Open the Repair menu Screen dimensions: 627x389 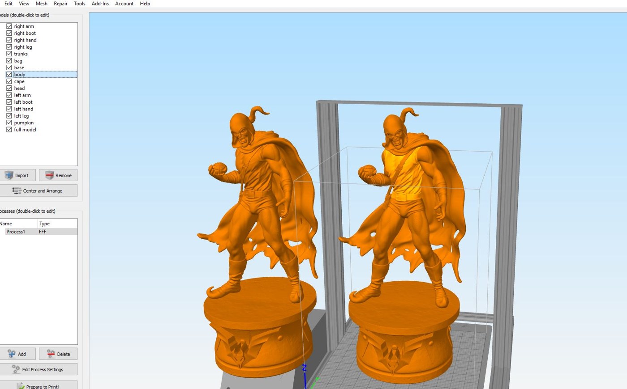click(60, 4)
